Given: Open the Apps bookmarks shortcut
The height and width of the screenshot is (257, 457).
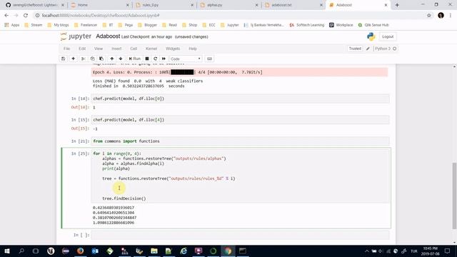Looking at the screenshot, I should (x=12, y=25).
